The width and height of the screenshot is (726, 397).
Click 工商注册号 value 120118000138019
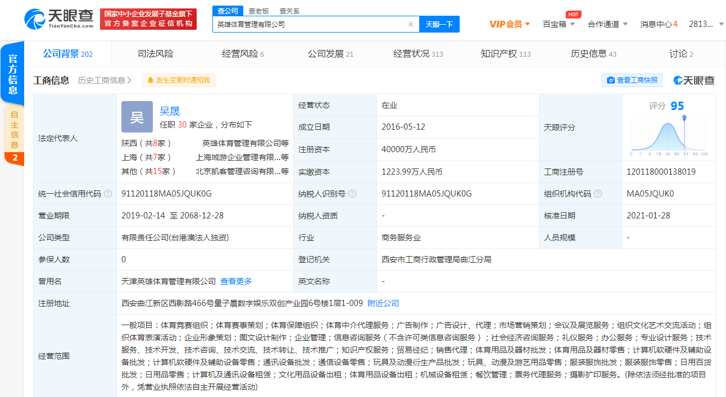[661, 172]
